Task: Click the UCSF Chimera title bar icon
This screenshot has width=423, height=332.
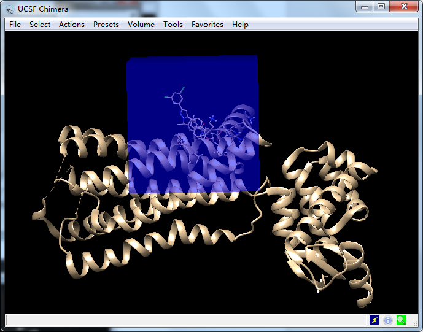Action: [x=10, y=9]
